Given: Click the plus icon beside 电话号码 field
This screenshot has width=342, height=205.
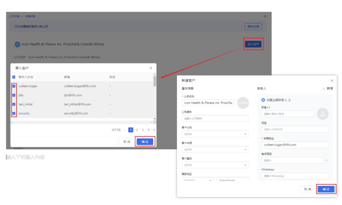Looking at the screenshot, I should click(327, 160).
